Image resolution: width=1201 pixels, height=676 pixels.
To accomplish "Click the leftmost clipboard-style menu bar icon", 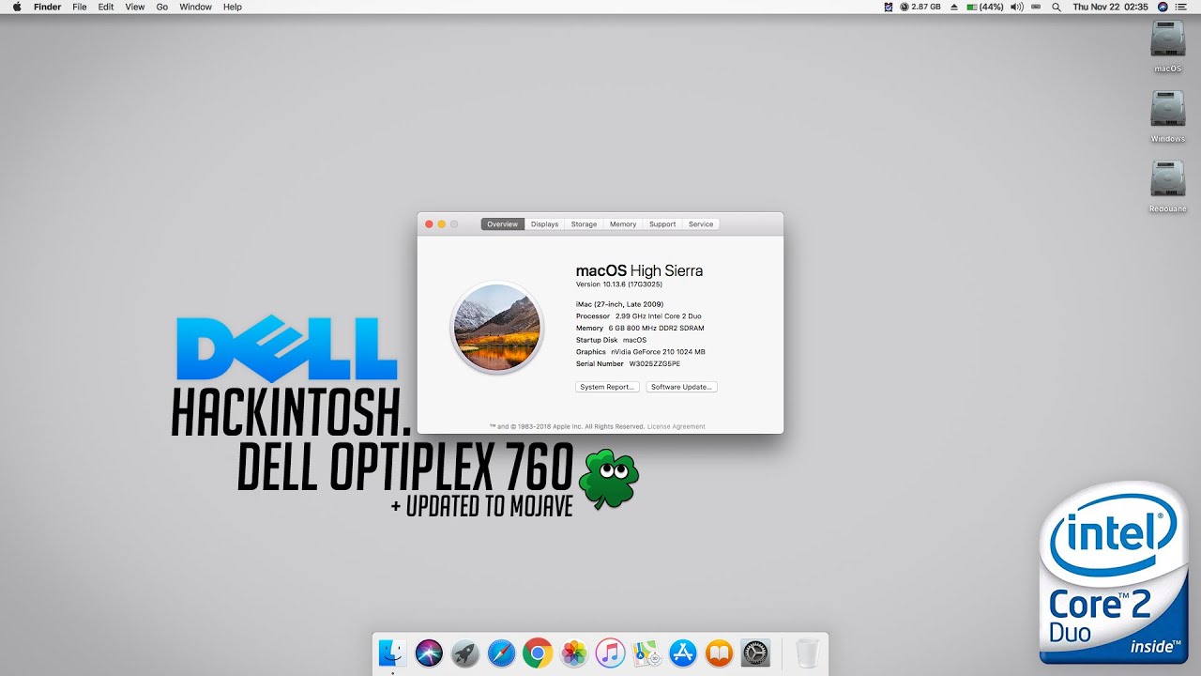I will tap(889, 7).
